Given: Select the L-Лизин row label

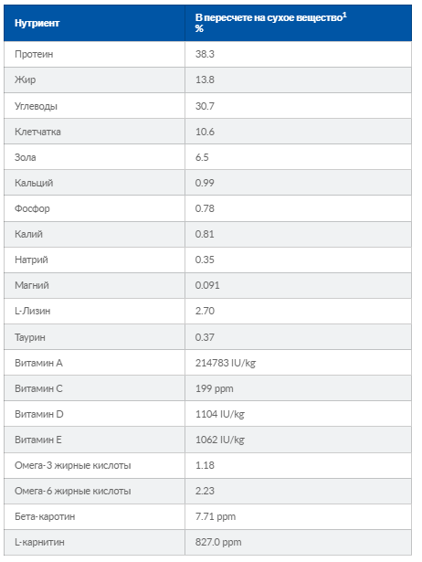Looking at the screenshot, I should point(32,311).
